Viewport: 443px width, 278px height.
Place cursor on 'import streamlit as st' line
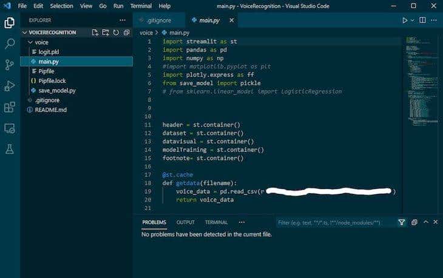(x=200, y=41)
